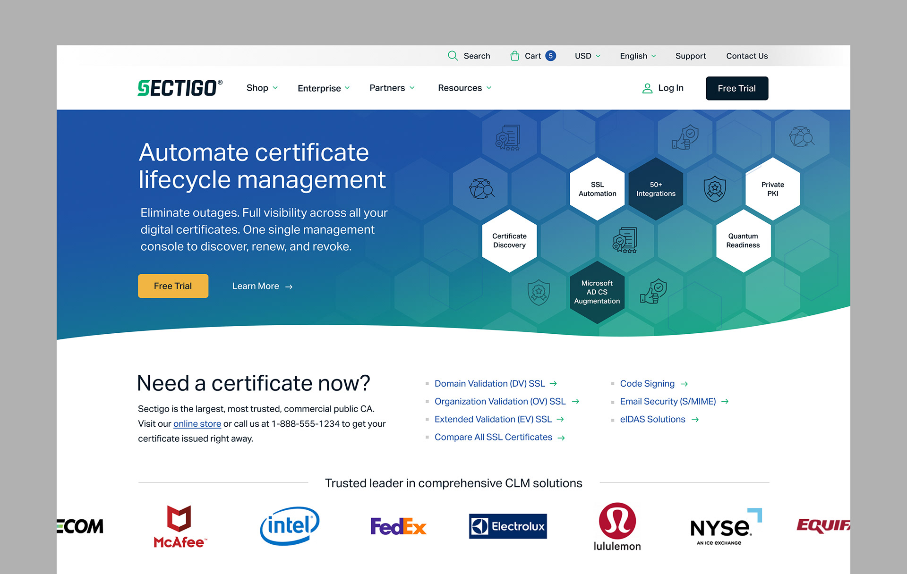907x574 pixels.
Task: Click the arrow after Domain Validation SSL
Action: pos(553,384)
